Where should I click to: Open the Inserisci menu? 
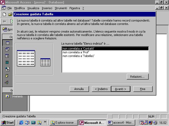pyautogui.click(x=47, y=8)
